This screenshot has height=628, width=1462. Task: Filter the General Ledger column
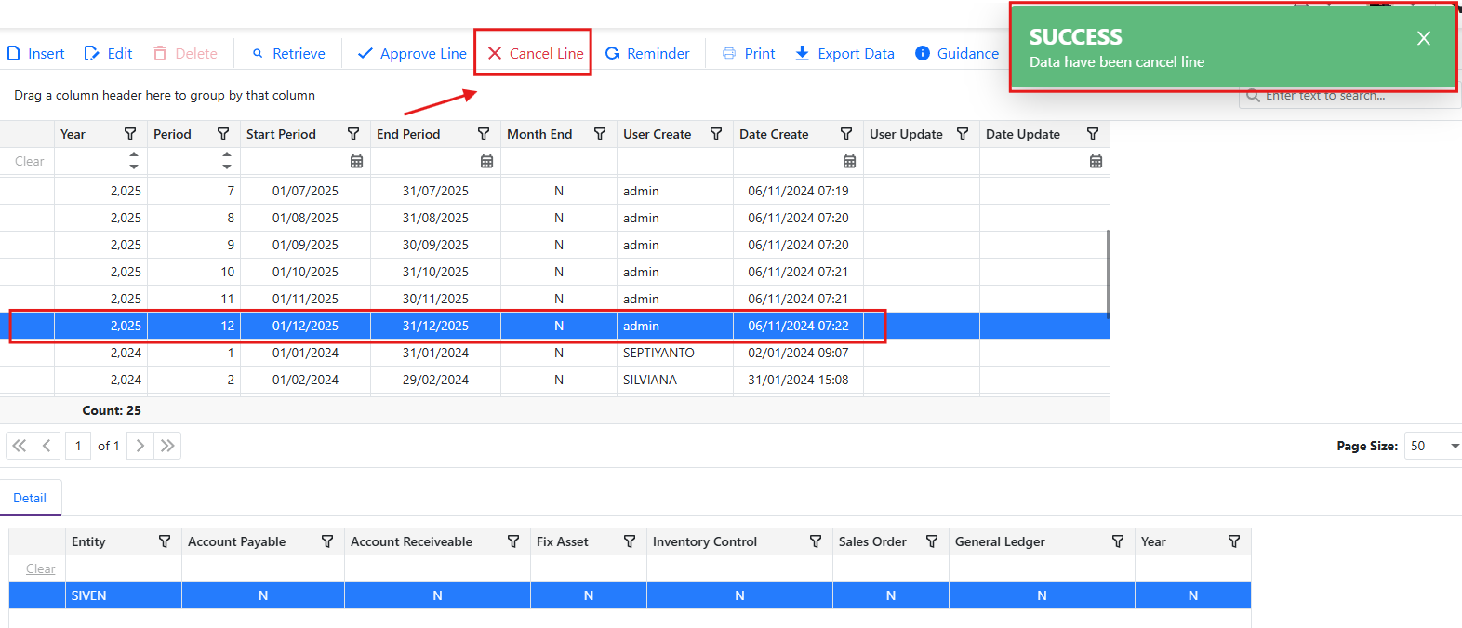coord(1118,541)
